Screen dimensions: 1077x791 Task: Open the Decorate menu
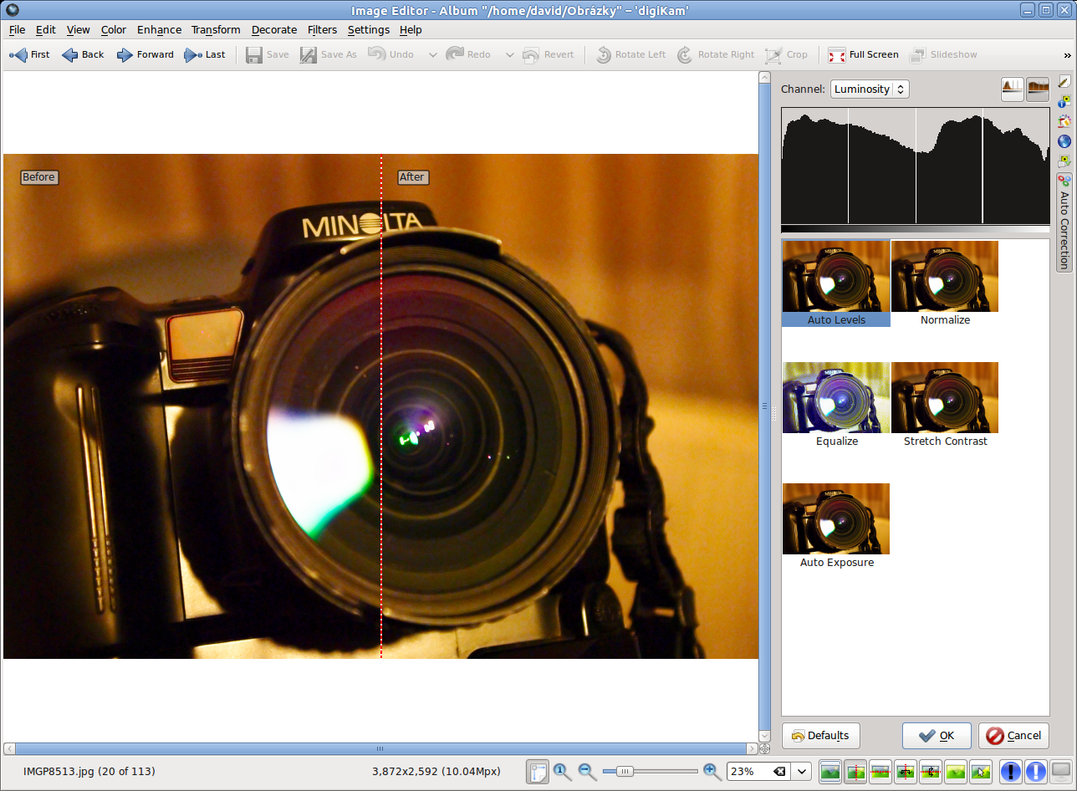click(274, 29)
